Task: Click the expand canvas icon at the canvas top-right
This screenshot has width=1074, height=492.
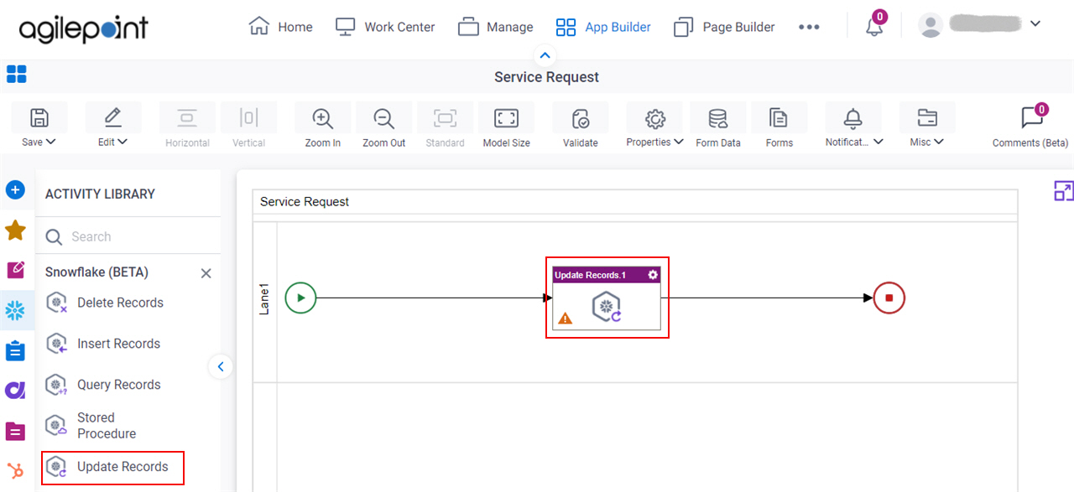Action: [x=1064, y=191]
